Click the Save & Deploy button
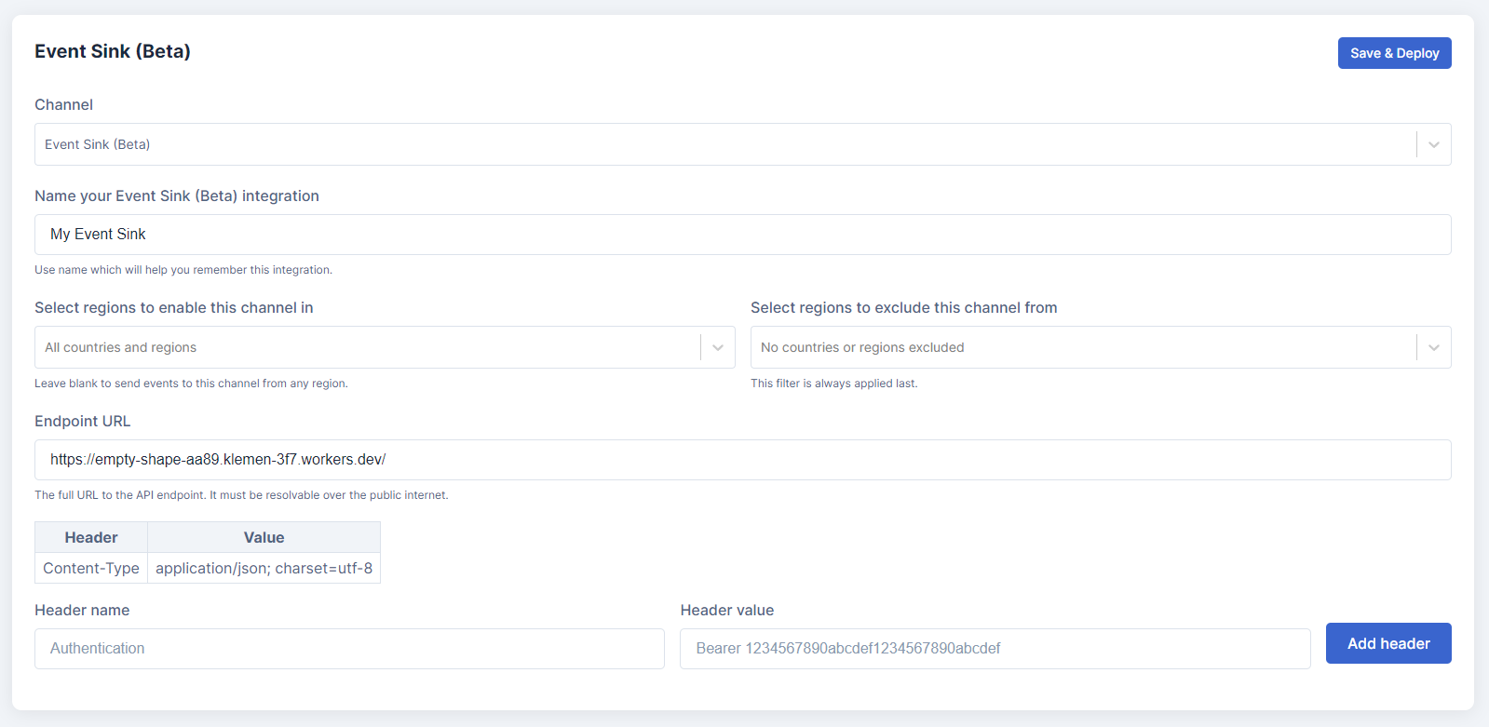1489x727 pixels. tap(1394, 53)
